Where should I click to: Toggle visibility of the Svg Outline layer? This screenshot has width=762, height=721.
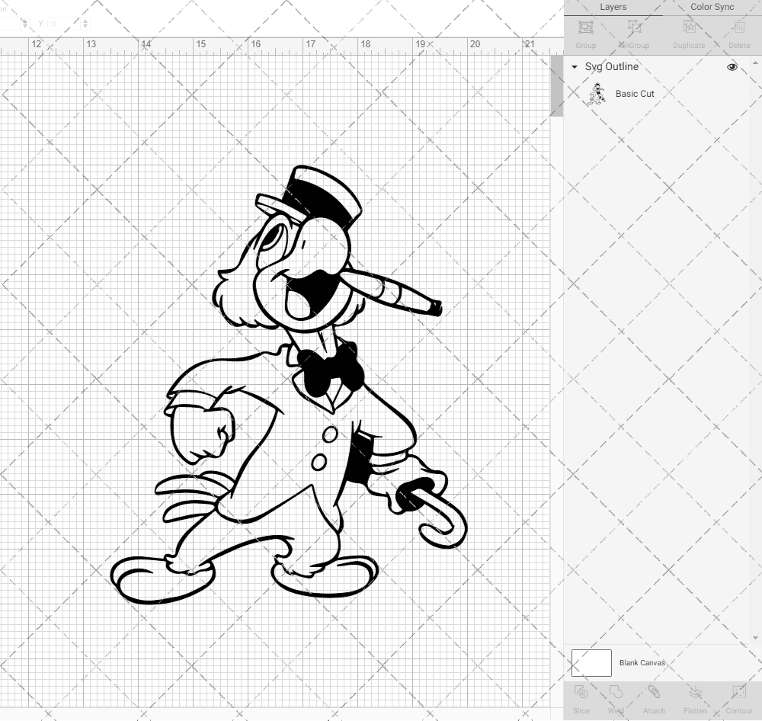(732, 67)
